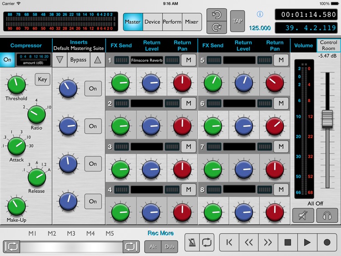341x256 pixels.
Task: Tap the blue info icon
Action: (260, 15)
